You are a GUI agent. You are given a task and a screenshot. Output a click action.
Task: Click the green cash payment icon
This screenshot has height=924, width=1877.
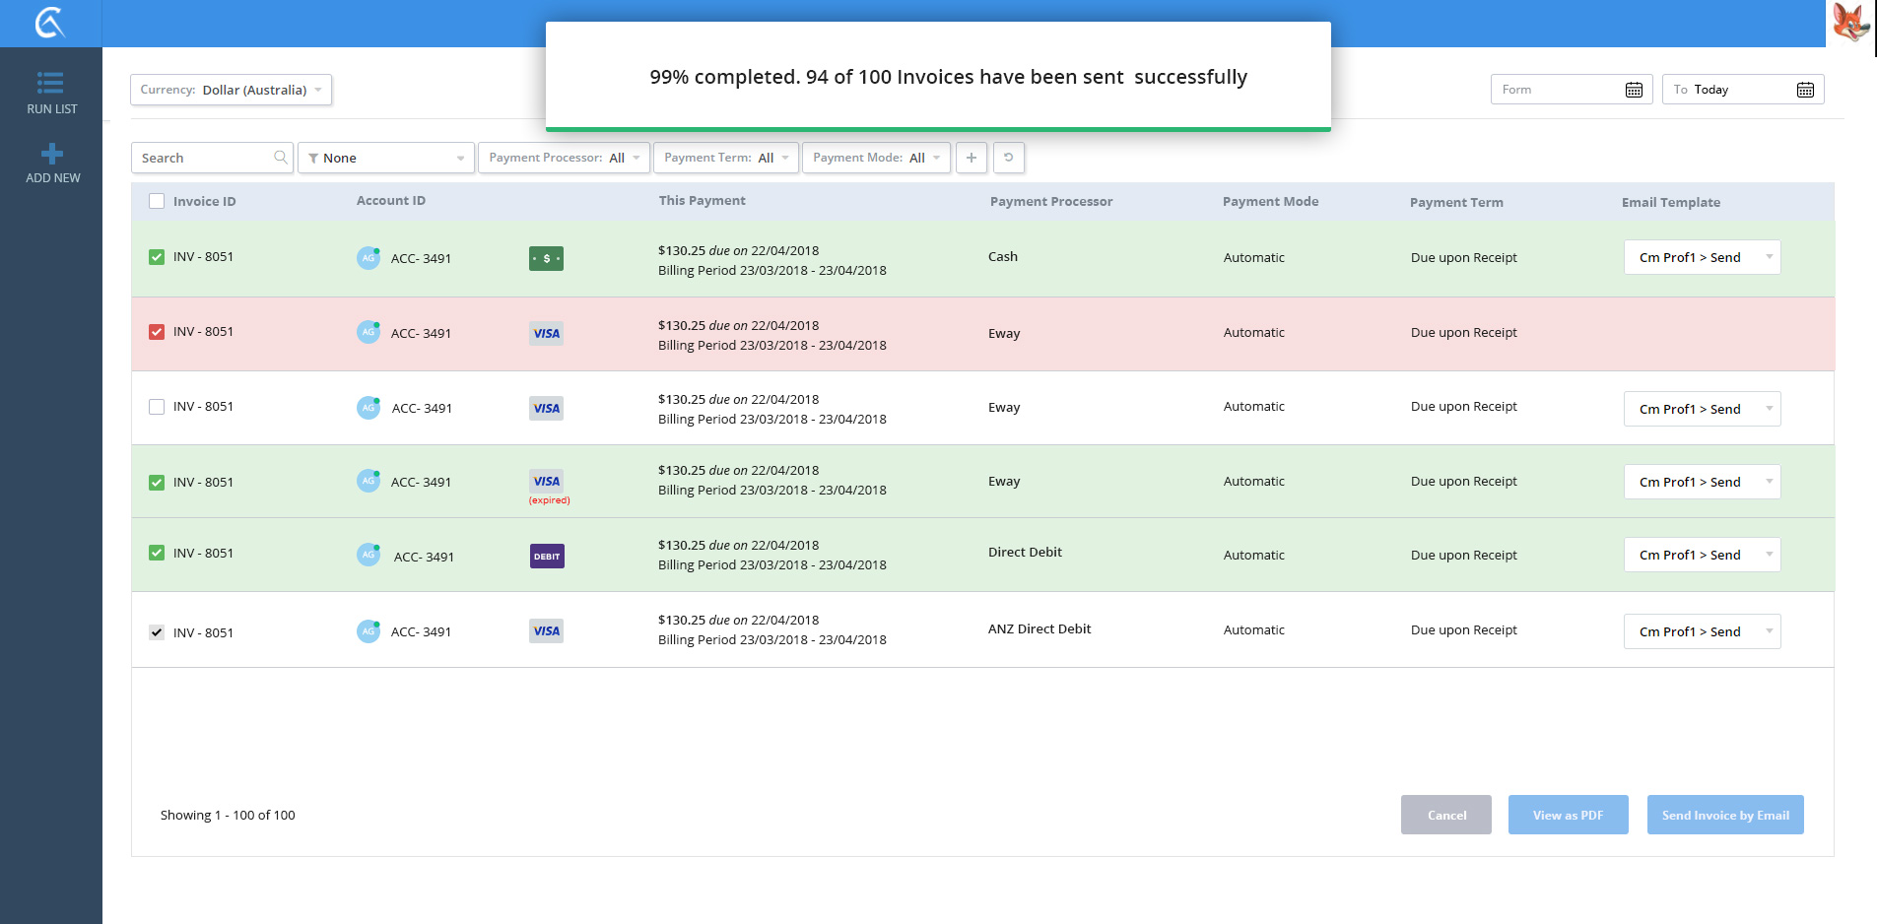tap(546, 258)
